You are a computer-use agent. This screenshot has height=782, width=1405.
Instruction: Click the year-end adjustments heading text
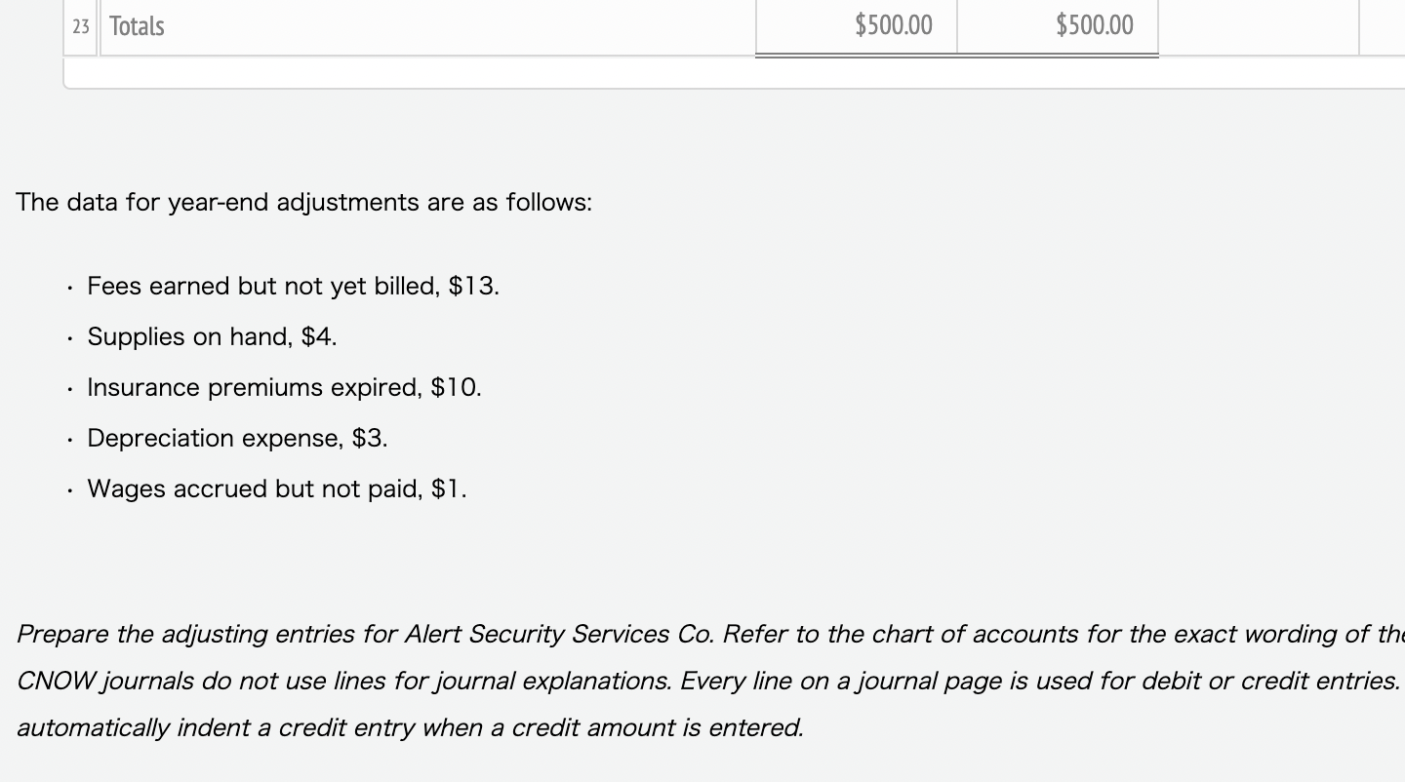(x=303, y=202)
